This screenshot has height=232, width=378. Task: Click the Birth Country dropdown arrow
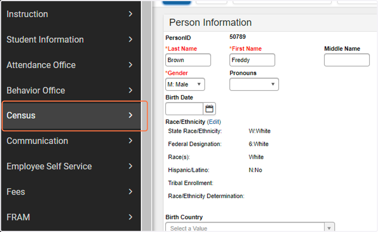329,228
